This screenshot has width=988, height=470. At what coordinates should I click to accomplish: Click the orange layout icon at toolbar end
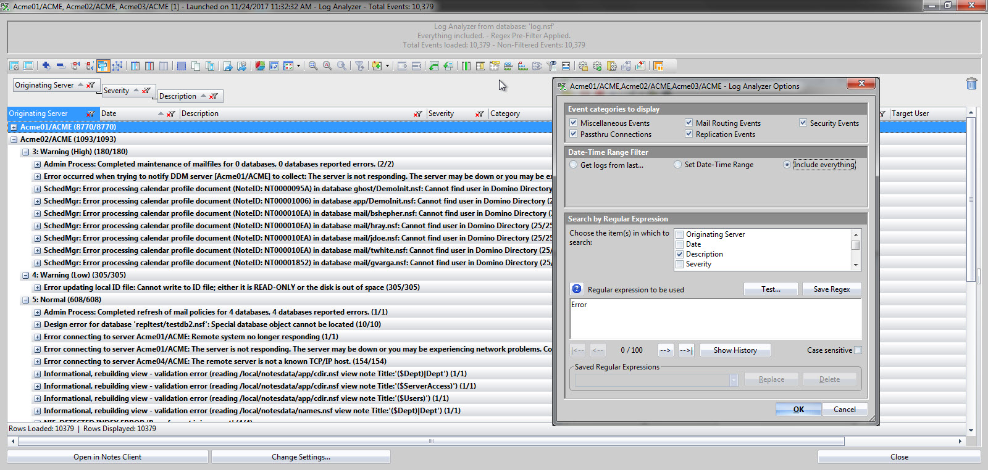pyautogui.click(x=658, y=66)
